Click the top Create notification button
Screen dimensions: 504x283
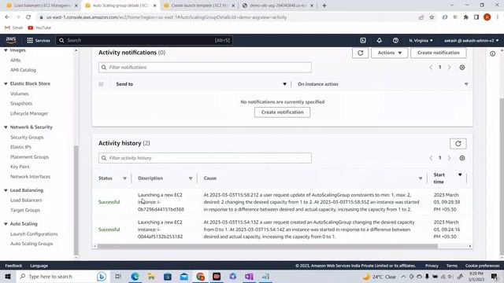pos(438,53)
